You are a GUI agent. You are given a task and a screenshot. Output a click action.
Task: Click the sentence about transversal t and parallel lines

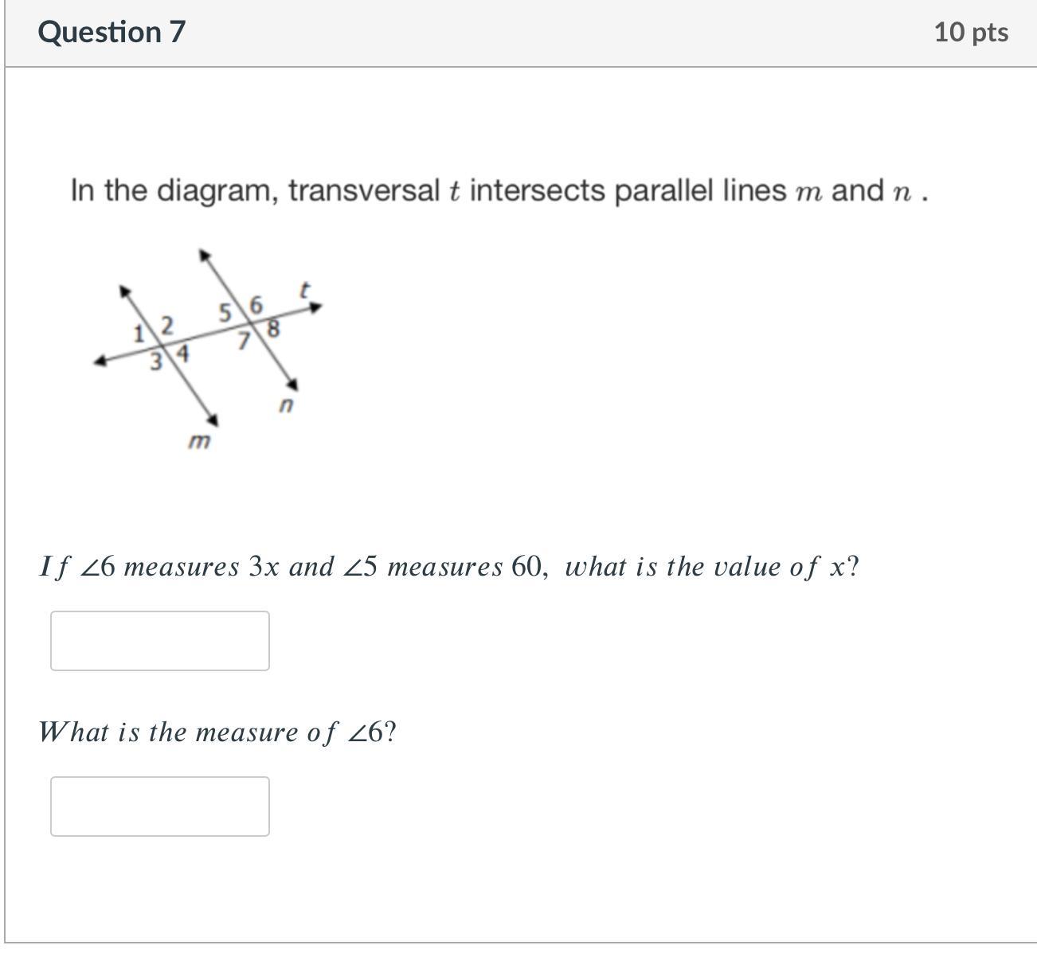[x=499, y=191]
